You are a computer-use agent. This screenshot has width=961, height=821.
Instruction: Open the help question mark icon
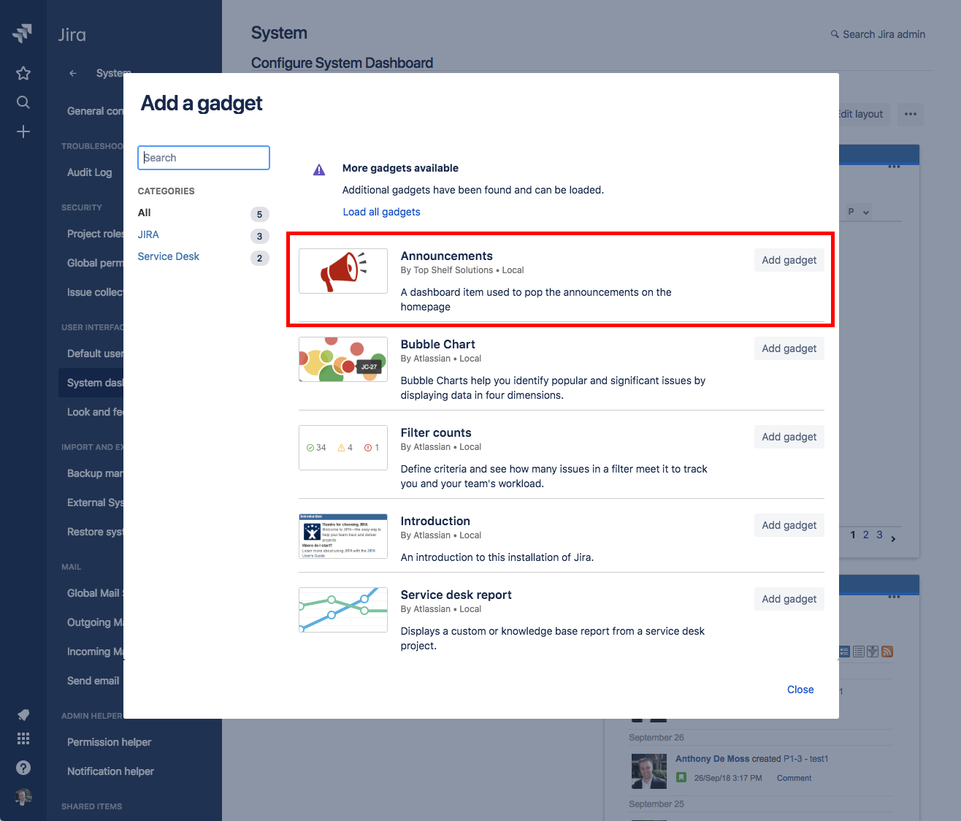click(x=23, y=768)
